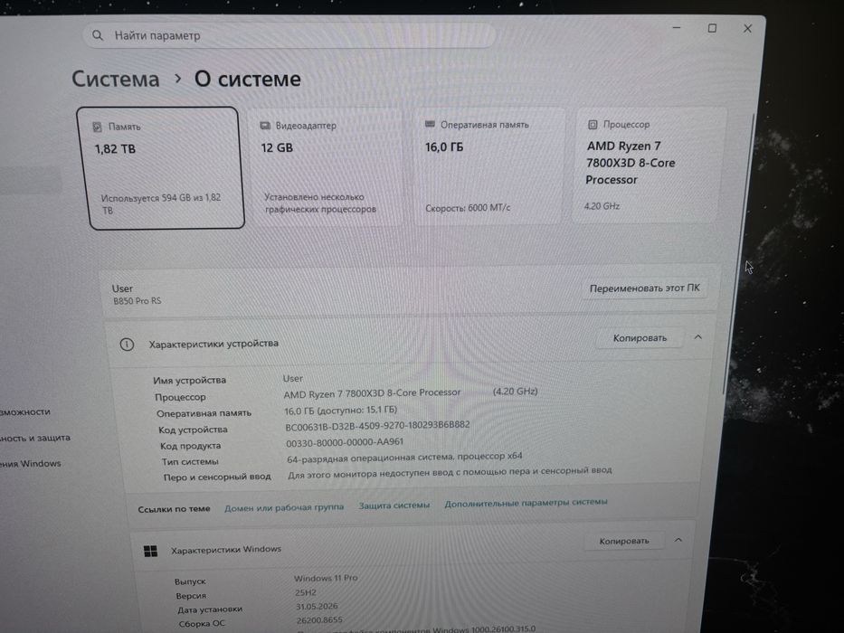This screenshot has height=633, width=844.
Task: Maximize the Settings window
Action: pyautogui.click(x=712, y=28)
